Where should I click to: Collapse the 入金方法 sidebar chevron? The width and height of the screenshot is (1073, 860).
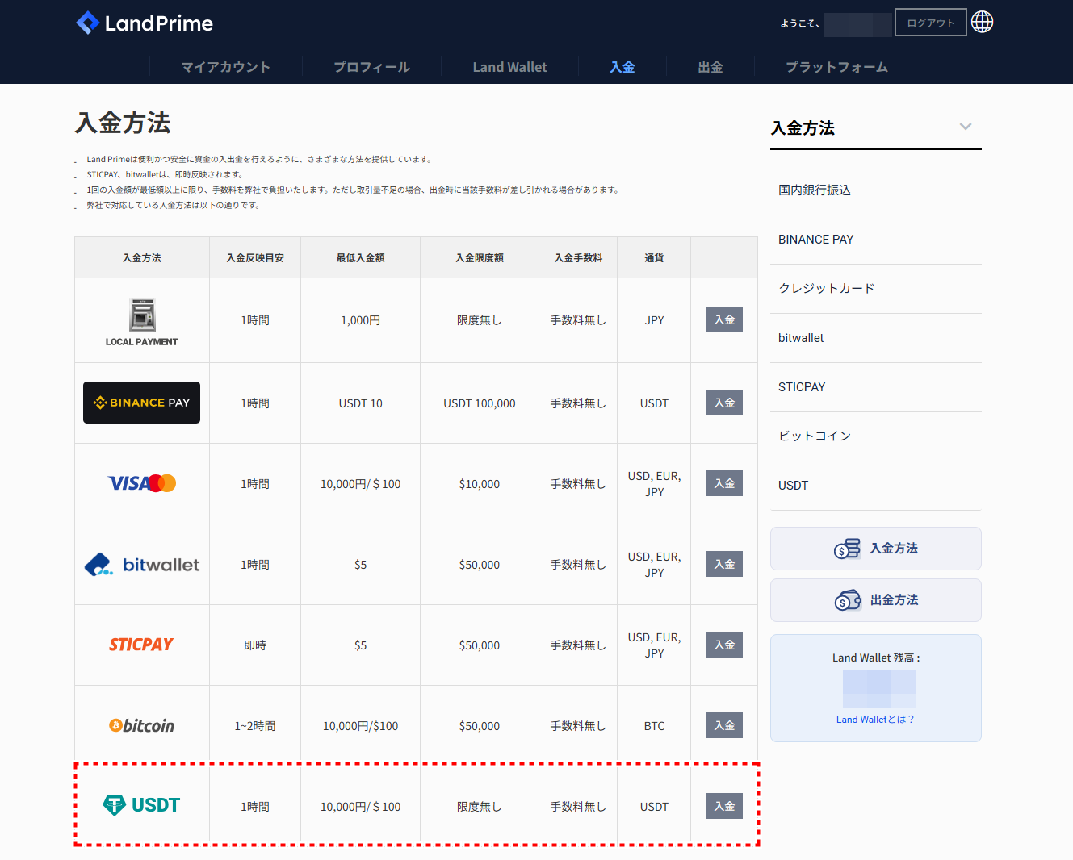[x=966, y=127]
